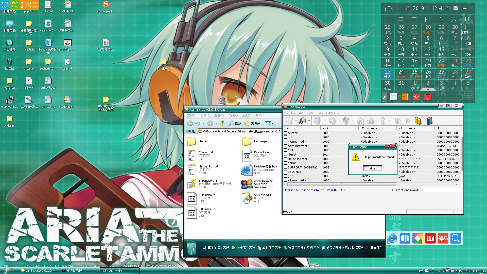Click the yellow pause/stop attack toolbar icon
Viewport: 487px width, 274px height.
[x=418, y=121]
